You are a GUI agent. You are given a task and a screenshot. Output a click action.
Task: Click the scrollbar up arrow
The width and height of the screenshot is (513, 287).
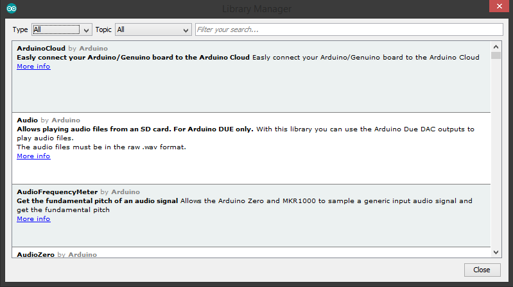pyautogui.click(x=496, y=47)
